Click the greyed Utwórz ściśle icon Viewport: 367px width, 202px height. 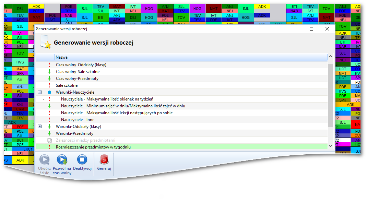pyautogui.click(x=45, y=160)
